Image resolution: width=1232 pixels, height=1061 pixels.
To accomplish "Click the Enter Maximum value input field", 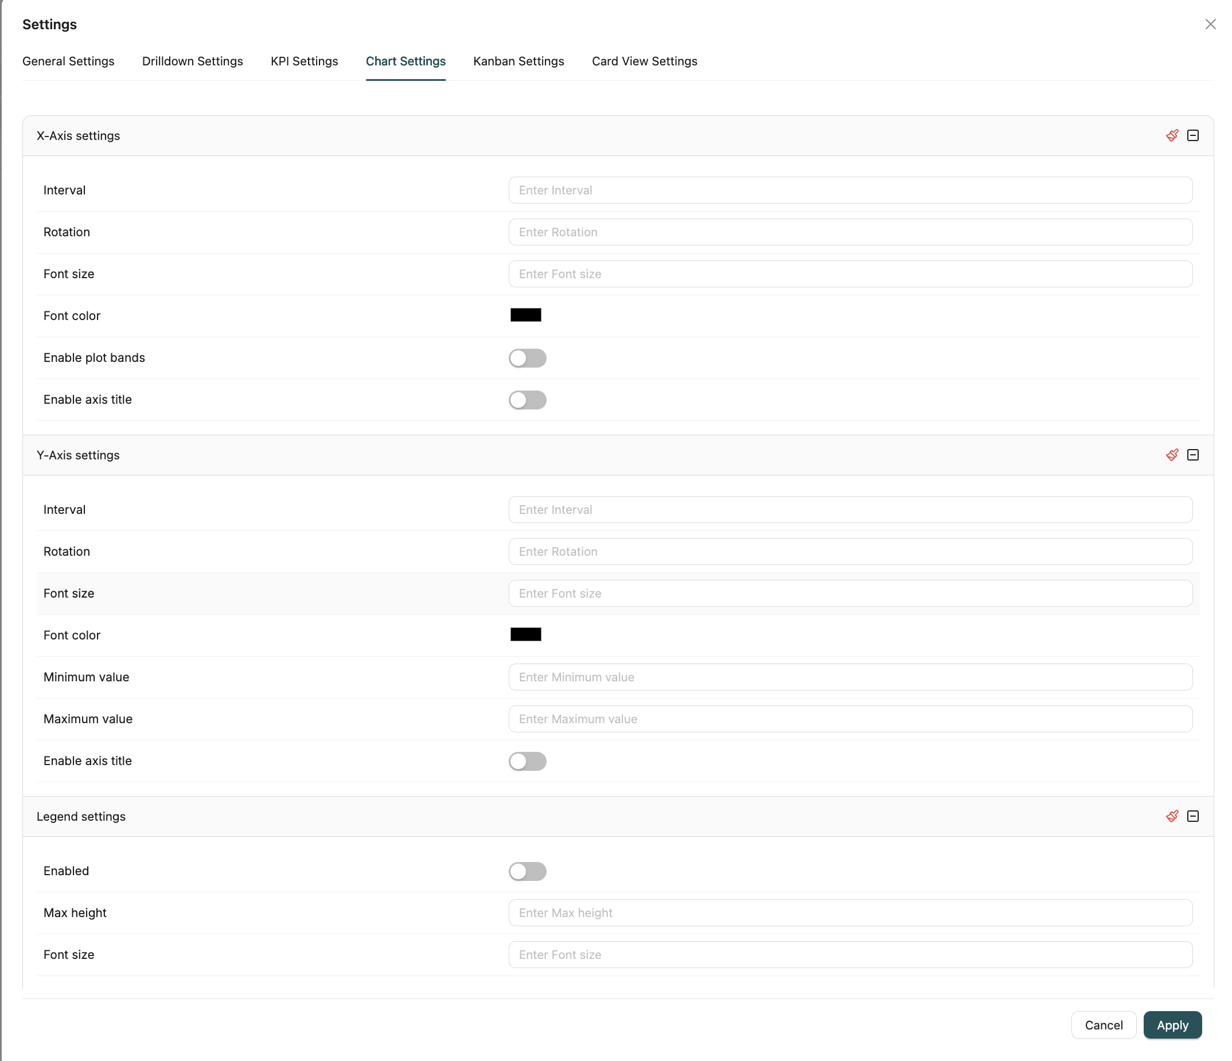I will [850, 719].
